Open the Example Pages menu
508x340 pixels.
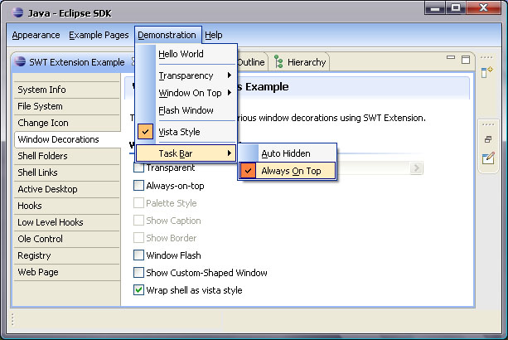point(99,35)
